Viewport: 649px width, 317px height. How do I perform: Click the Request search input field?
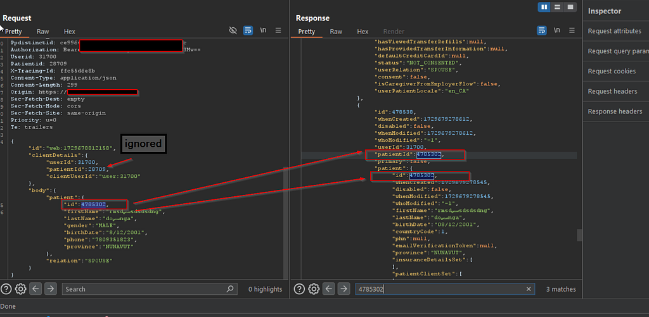150,289
